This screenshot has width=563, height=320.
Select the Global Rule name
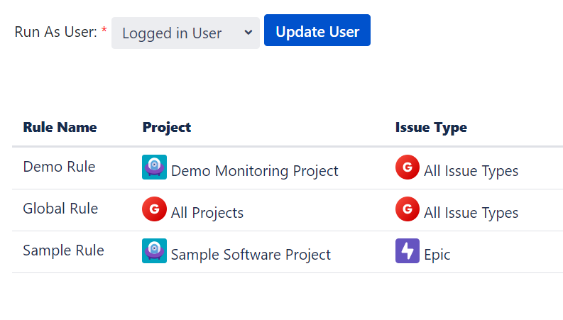click(x=60, y=209)
